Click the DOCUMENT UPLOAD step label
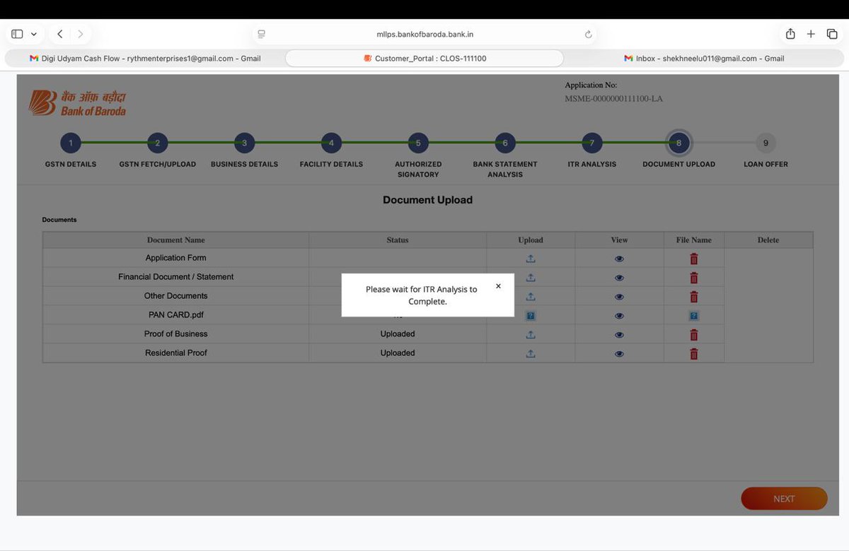This screenshot has height=551, width=849. (x=678, y=164)
